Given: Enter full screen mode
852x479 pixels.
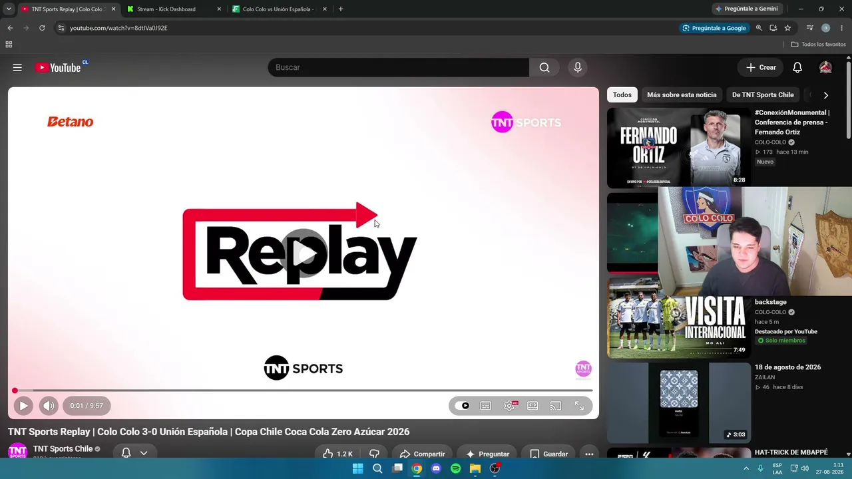Looking at the screenshot, I should click(579, 406).
